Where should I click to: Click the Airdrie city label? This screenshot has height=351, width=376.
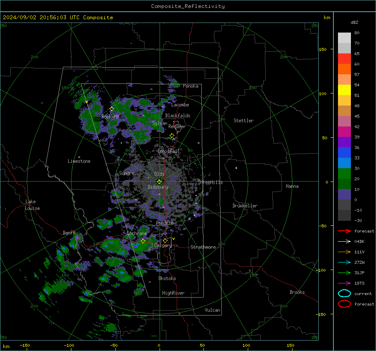coord(165,223)
